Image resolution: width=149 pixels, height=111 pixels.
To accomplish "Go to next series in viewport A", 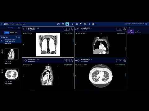I will point(68,29).
